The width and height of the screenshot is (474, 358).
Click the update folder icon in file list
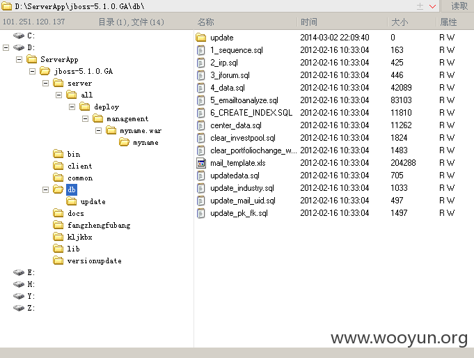[200, 38]
